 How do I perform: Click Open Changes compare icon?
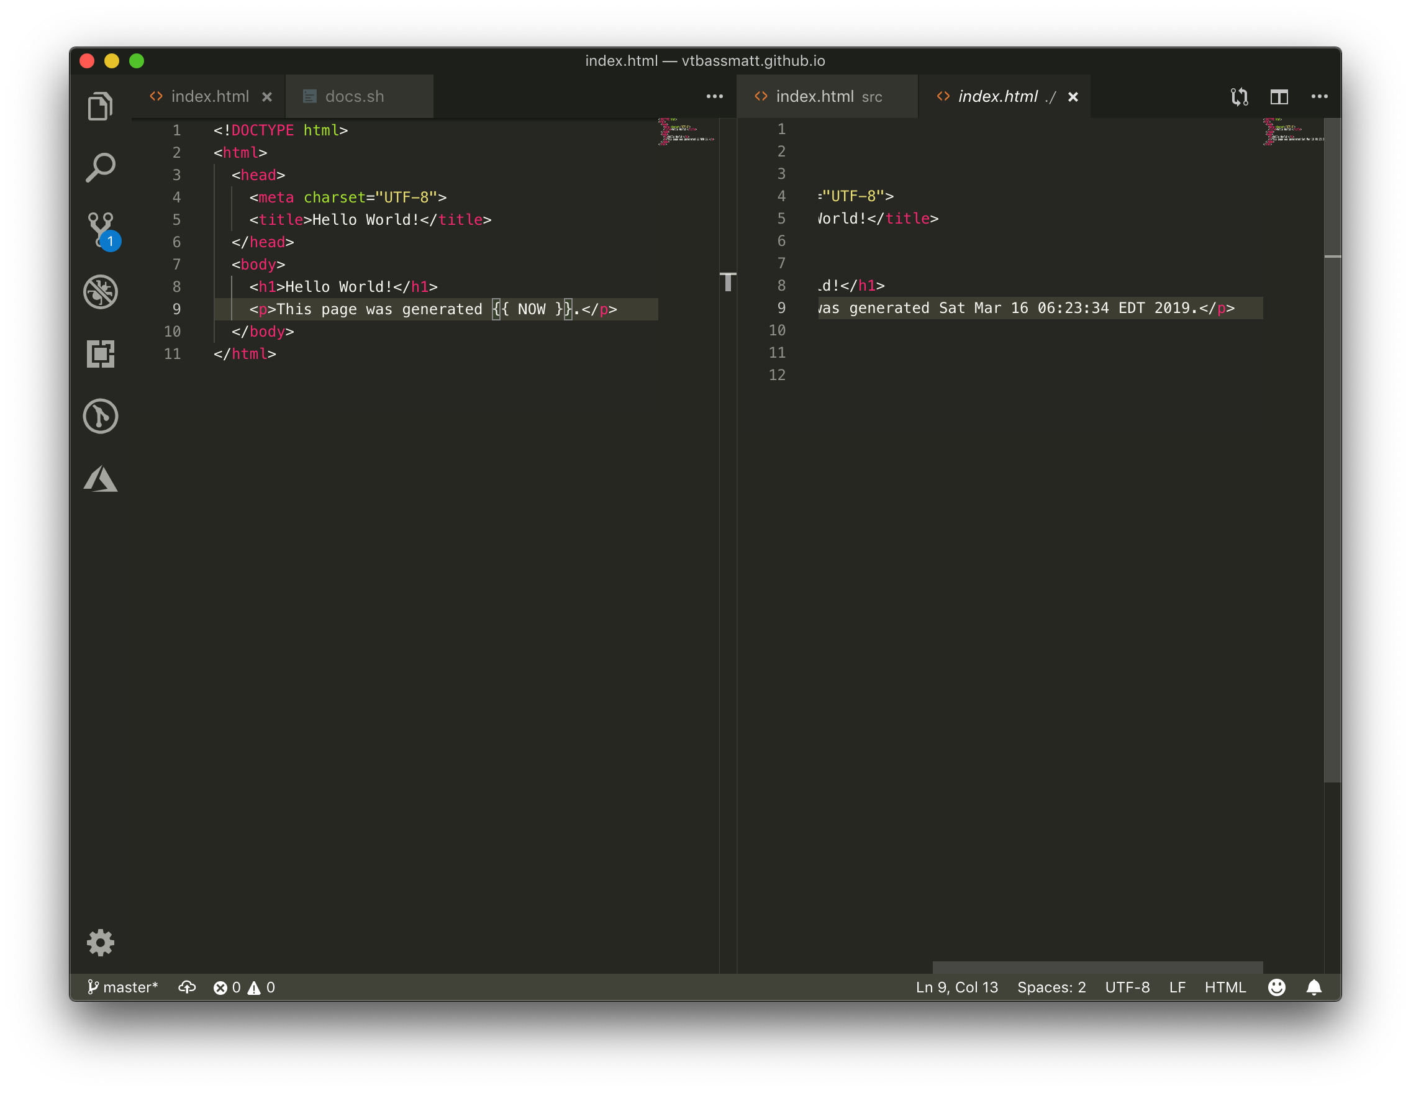(1238, 97)
